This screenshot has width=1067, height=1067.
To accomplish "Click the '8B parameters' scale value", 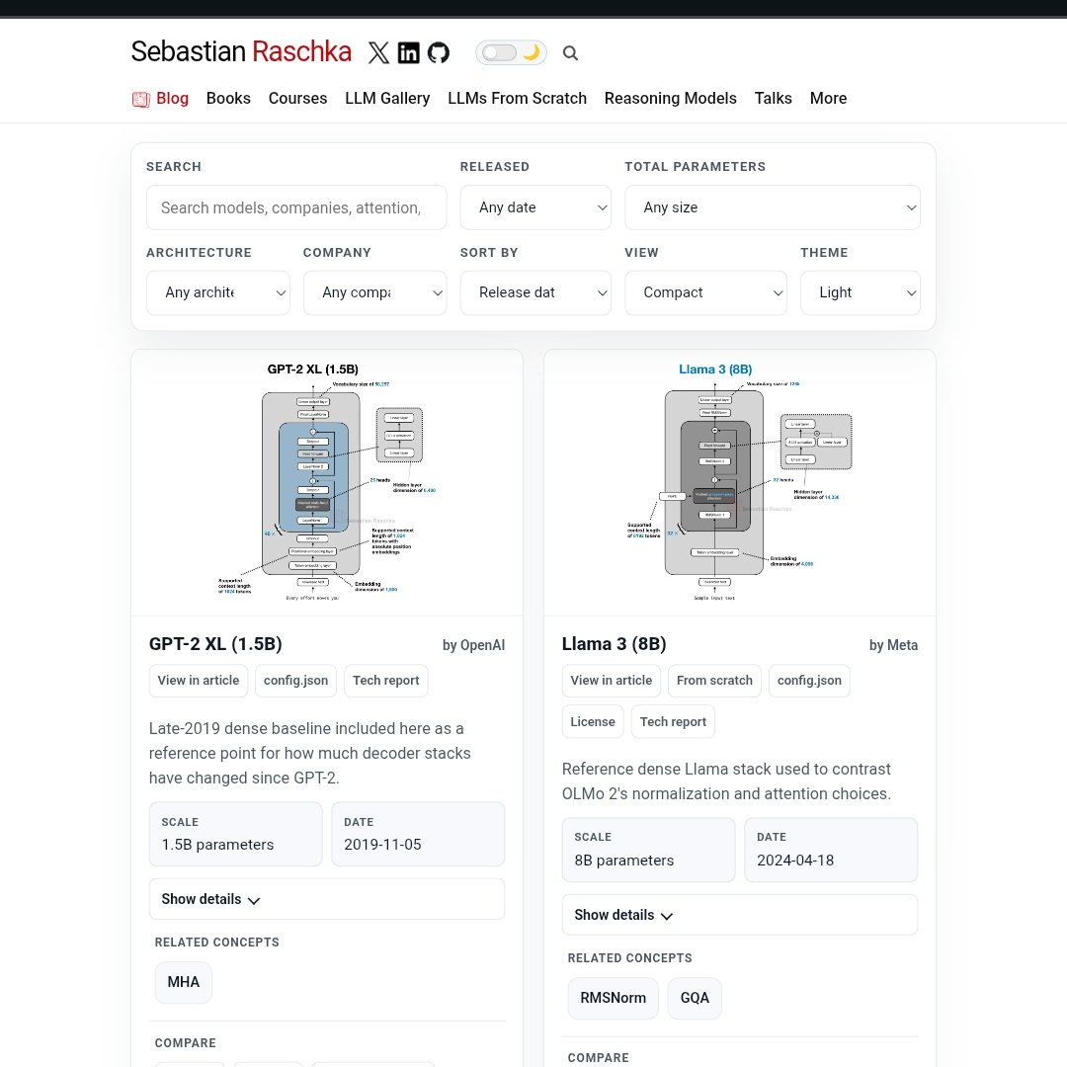I will pyautogui.click(x=624, y=861).
